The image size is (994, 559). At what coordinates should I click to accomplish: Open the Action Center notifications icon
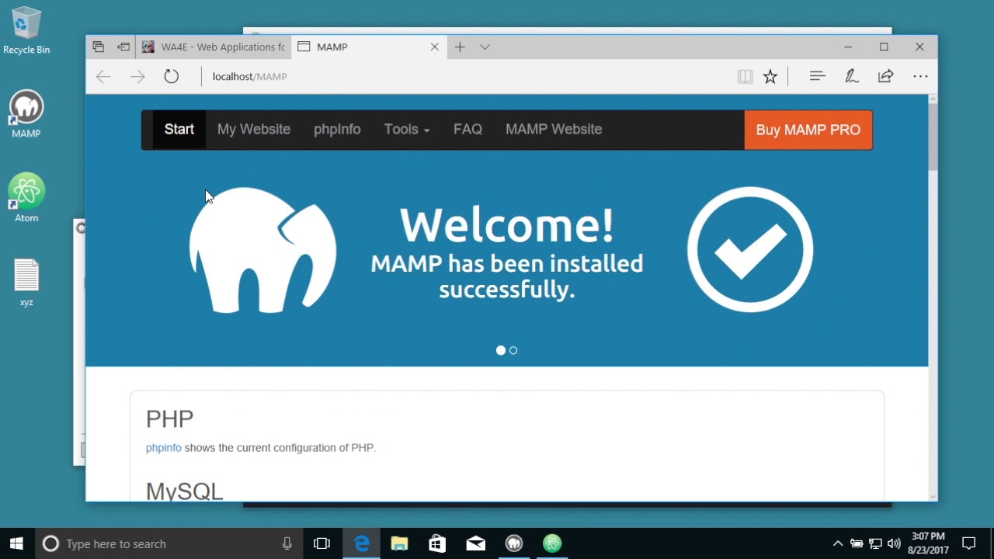coord(969,543)
